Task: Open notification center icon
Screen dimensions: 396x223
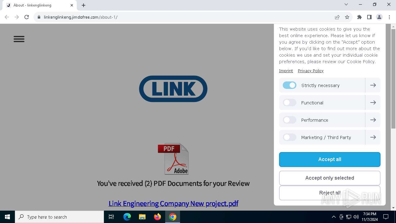Action: click(386, 217)
